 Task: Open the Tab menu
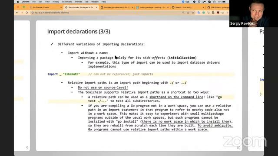[87, 2]
